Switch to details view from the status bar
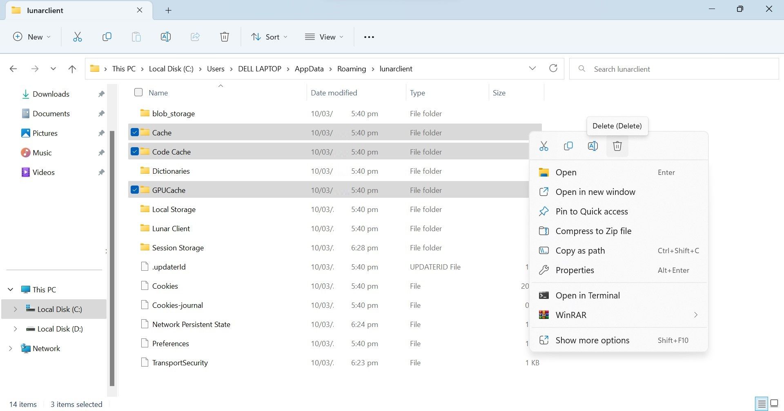784x411 pixels. [x=762, y=404]
